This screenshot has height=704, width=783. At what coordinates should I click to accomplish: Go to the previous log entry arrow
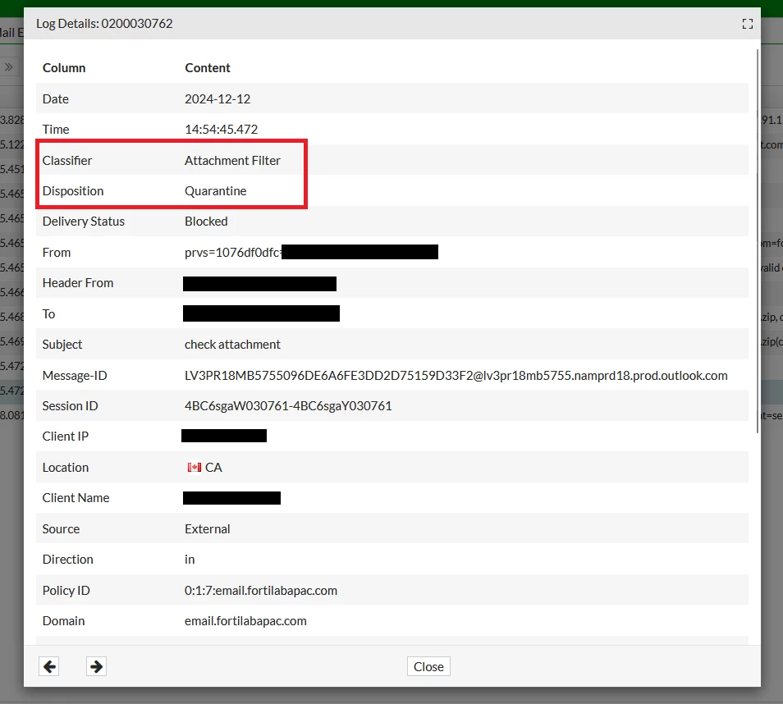point(49,666)
